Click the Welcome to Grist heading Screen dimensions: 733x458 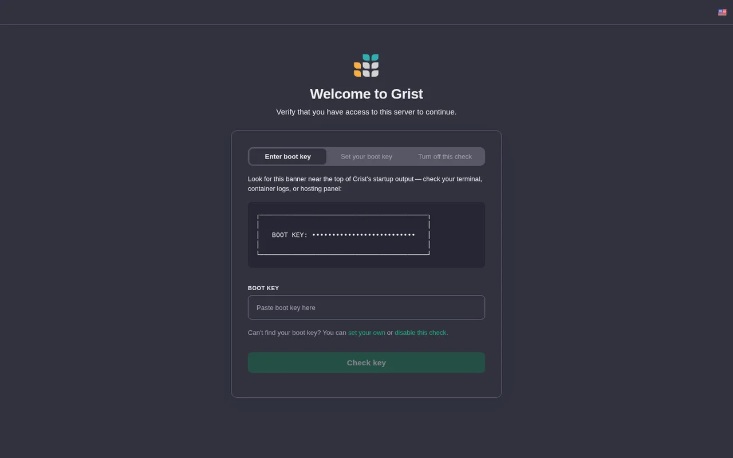366,94
